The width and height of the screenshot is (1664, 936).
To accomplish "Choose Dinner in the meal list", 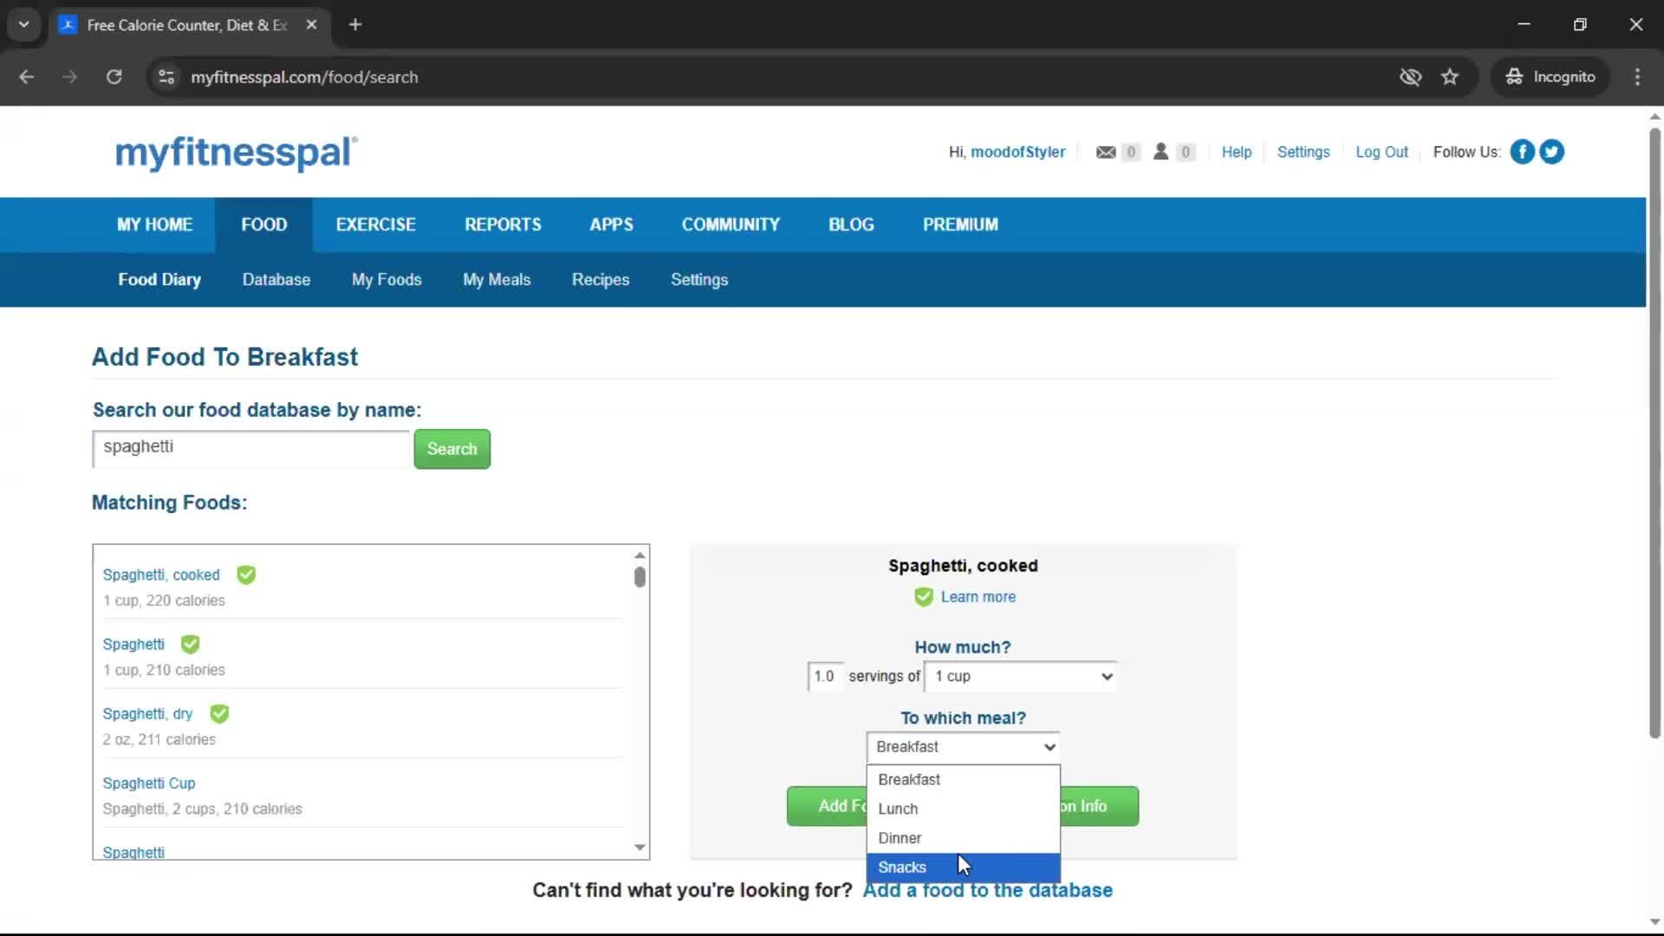I will tap(963, 838).
